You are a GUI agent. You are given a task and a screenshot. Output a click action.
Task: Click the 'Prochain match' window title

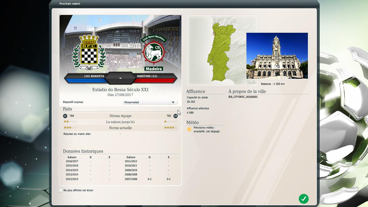70,4
